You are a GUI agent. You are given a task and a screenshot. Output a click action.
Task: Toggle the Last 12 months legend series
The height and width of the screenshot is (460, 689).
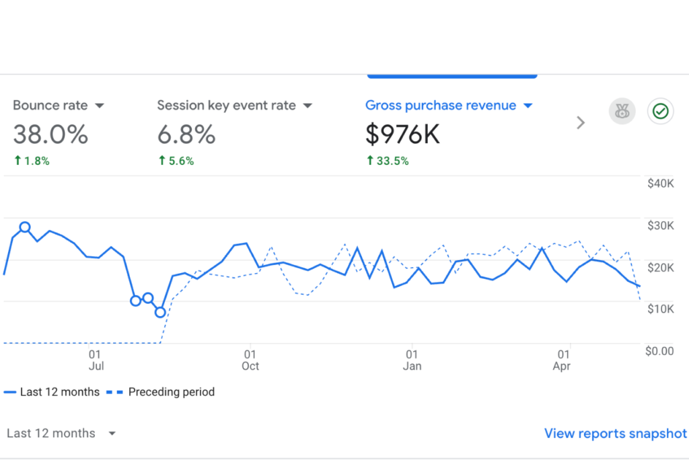point(59,392)
